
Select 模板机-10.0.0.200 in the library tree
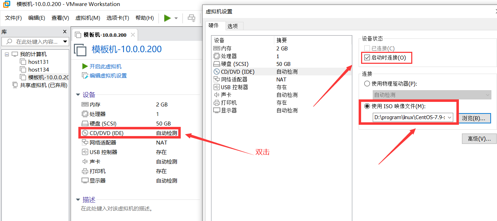pos(48,78)
